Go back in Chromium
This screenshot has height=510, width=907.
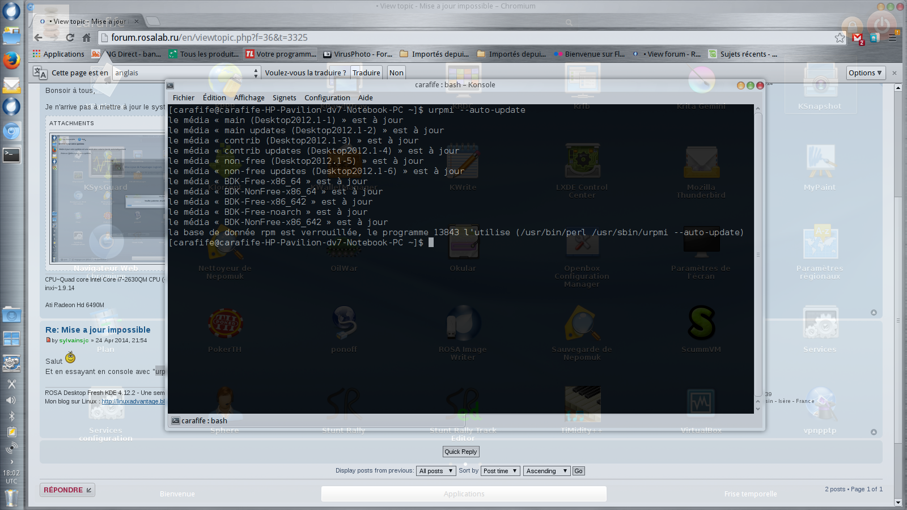[38, 37]
